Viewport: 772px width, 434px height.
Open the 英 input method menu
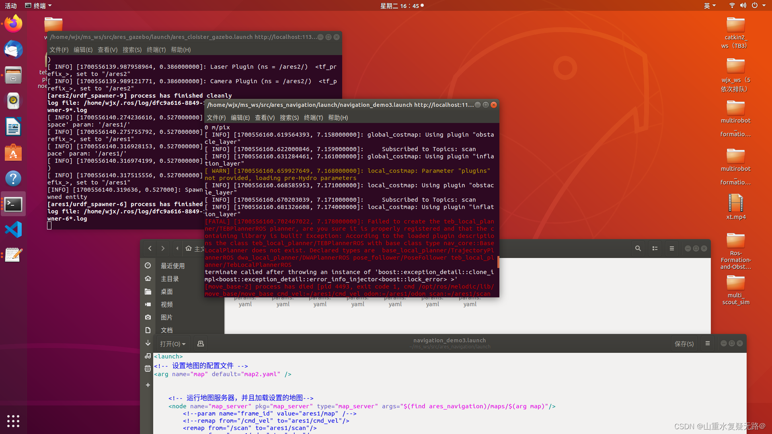(710, 6)
